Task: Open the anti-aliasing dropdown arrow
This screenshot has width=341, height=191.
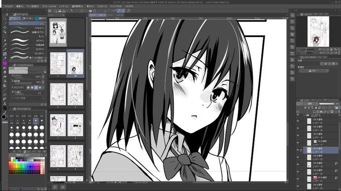Action: click(x=43, y=87)
